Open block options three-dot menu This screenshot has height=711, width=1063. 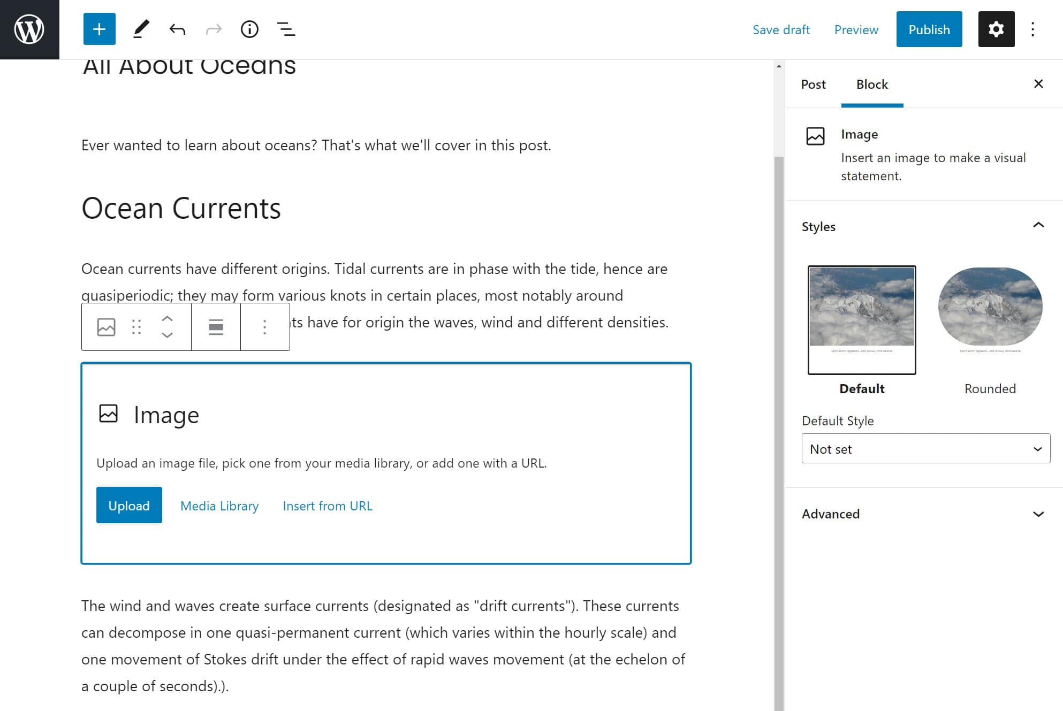tap(264, 326)
